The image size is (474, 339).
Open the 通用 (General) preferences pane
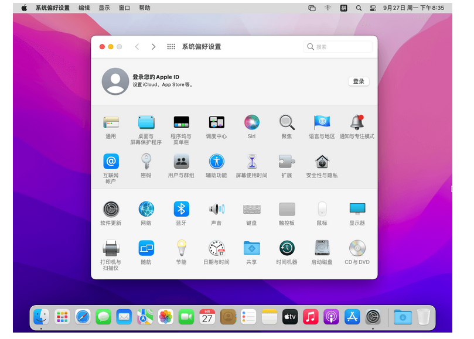pos(111,123)
